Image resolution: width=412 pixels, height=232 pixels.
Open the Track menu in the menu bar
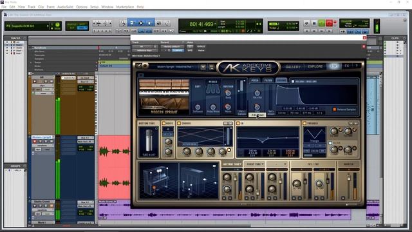tap(32, 6)
